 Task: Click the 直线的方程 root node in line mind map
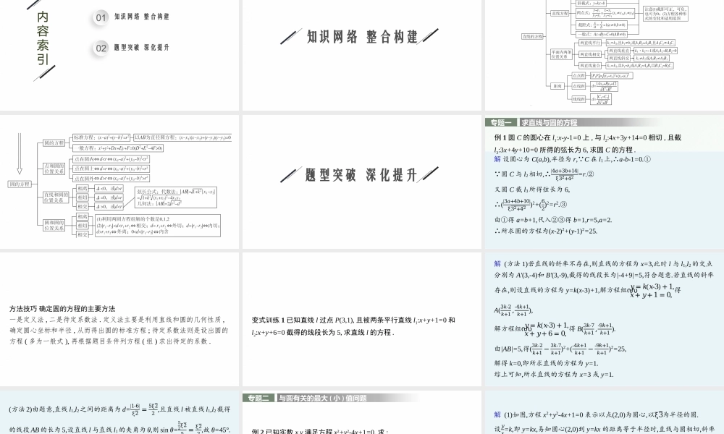pos(532,36)
